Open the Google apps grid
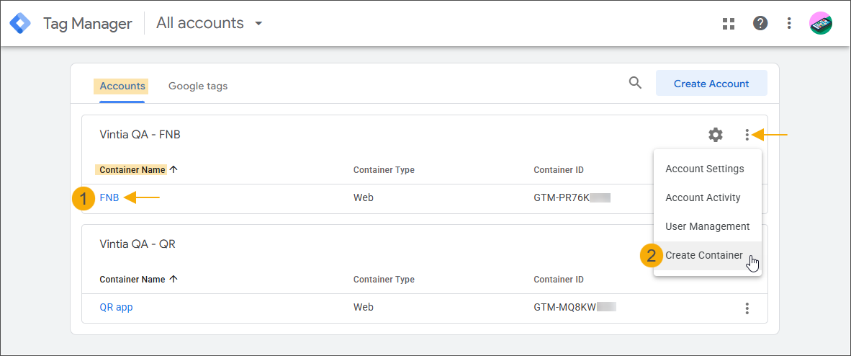 (729, 23)
